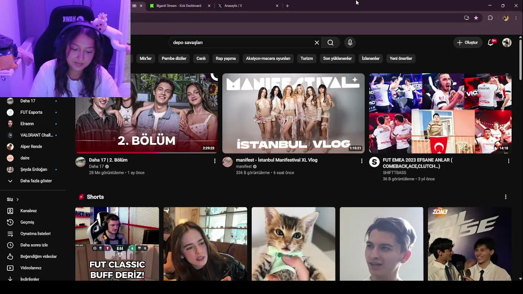This screenshot has width=523, height=294.
Task: Click the Chrome profile avatar in toolbar
Action: (x=506, y=18)
